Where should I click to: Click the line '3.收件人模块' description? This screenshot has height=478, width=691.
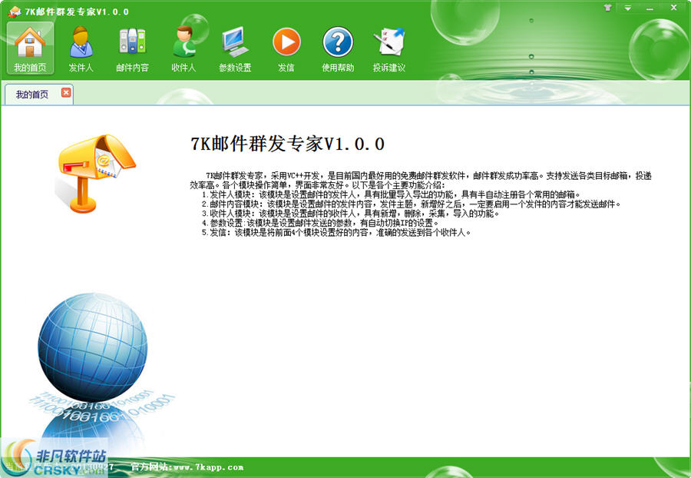click(x=350, y=214)
